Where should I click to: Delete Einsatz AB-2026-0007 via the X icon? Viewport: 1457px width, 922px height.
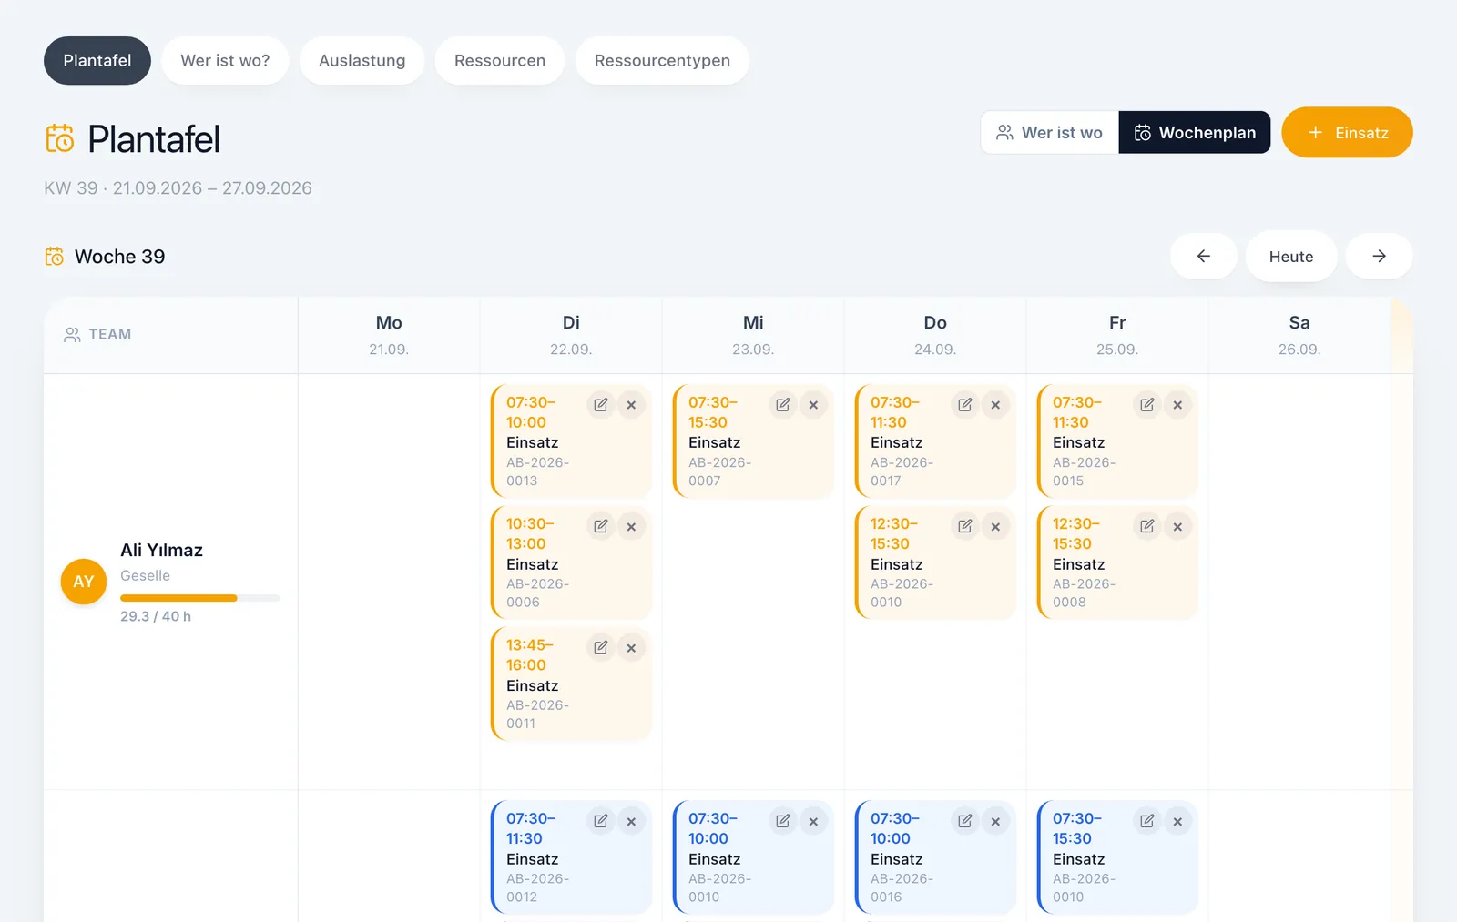tap(813, 405)
